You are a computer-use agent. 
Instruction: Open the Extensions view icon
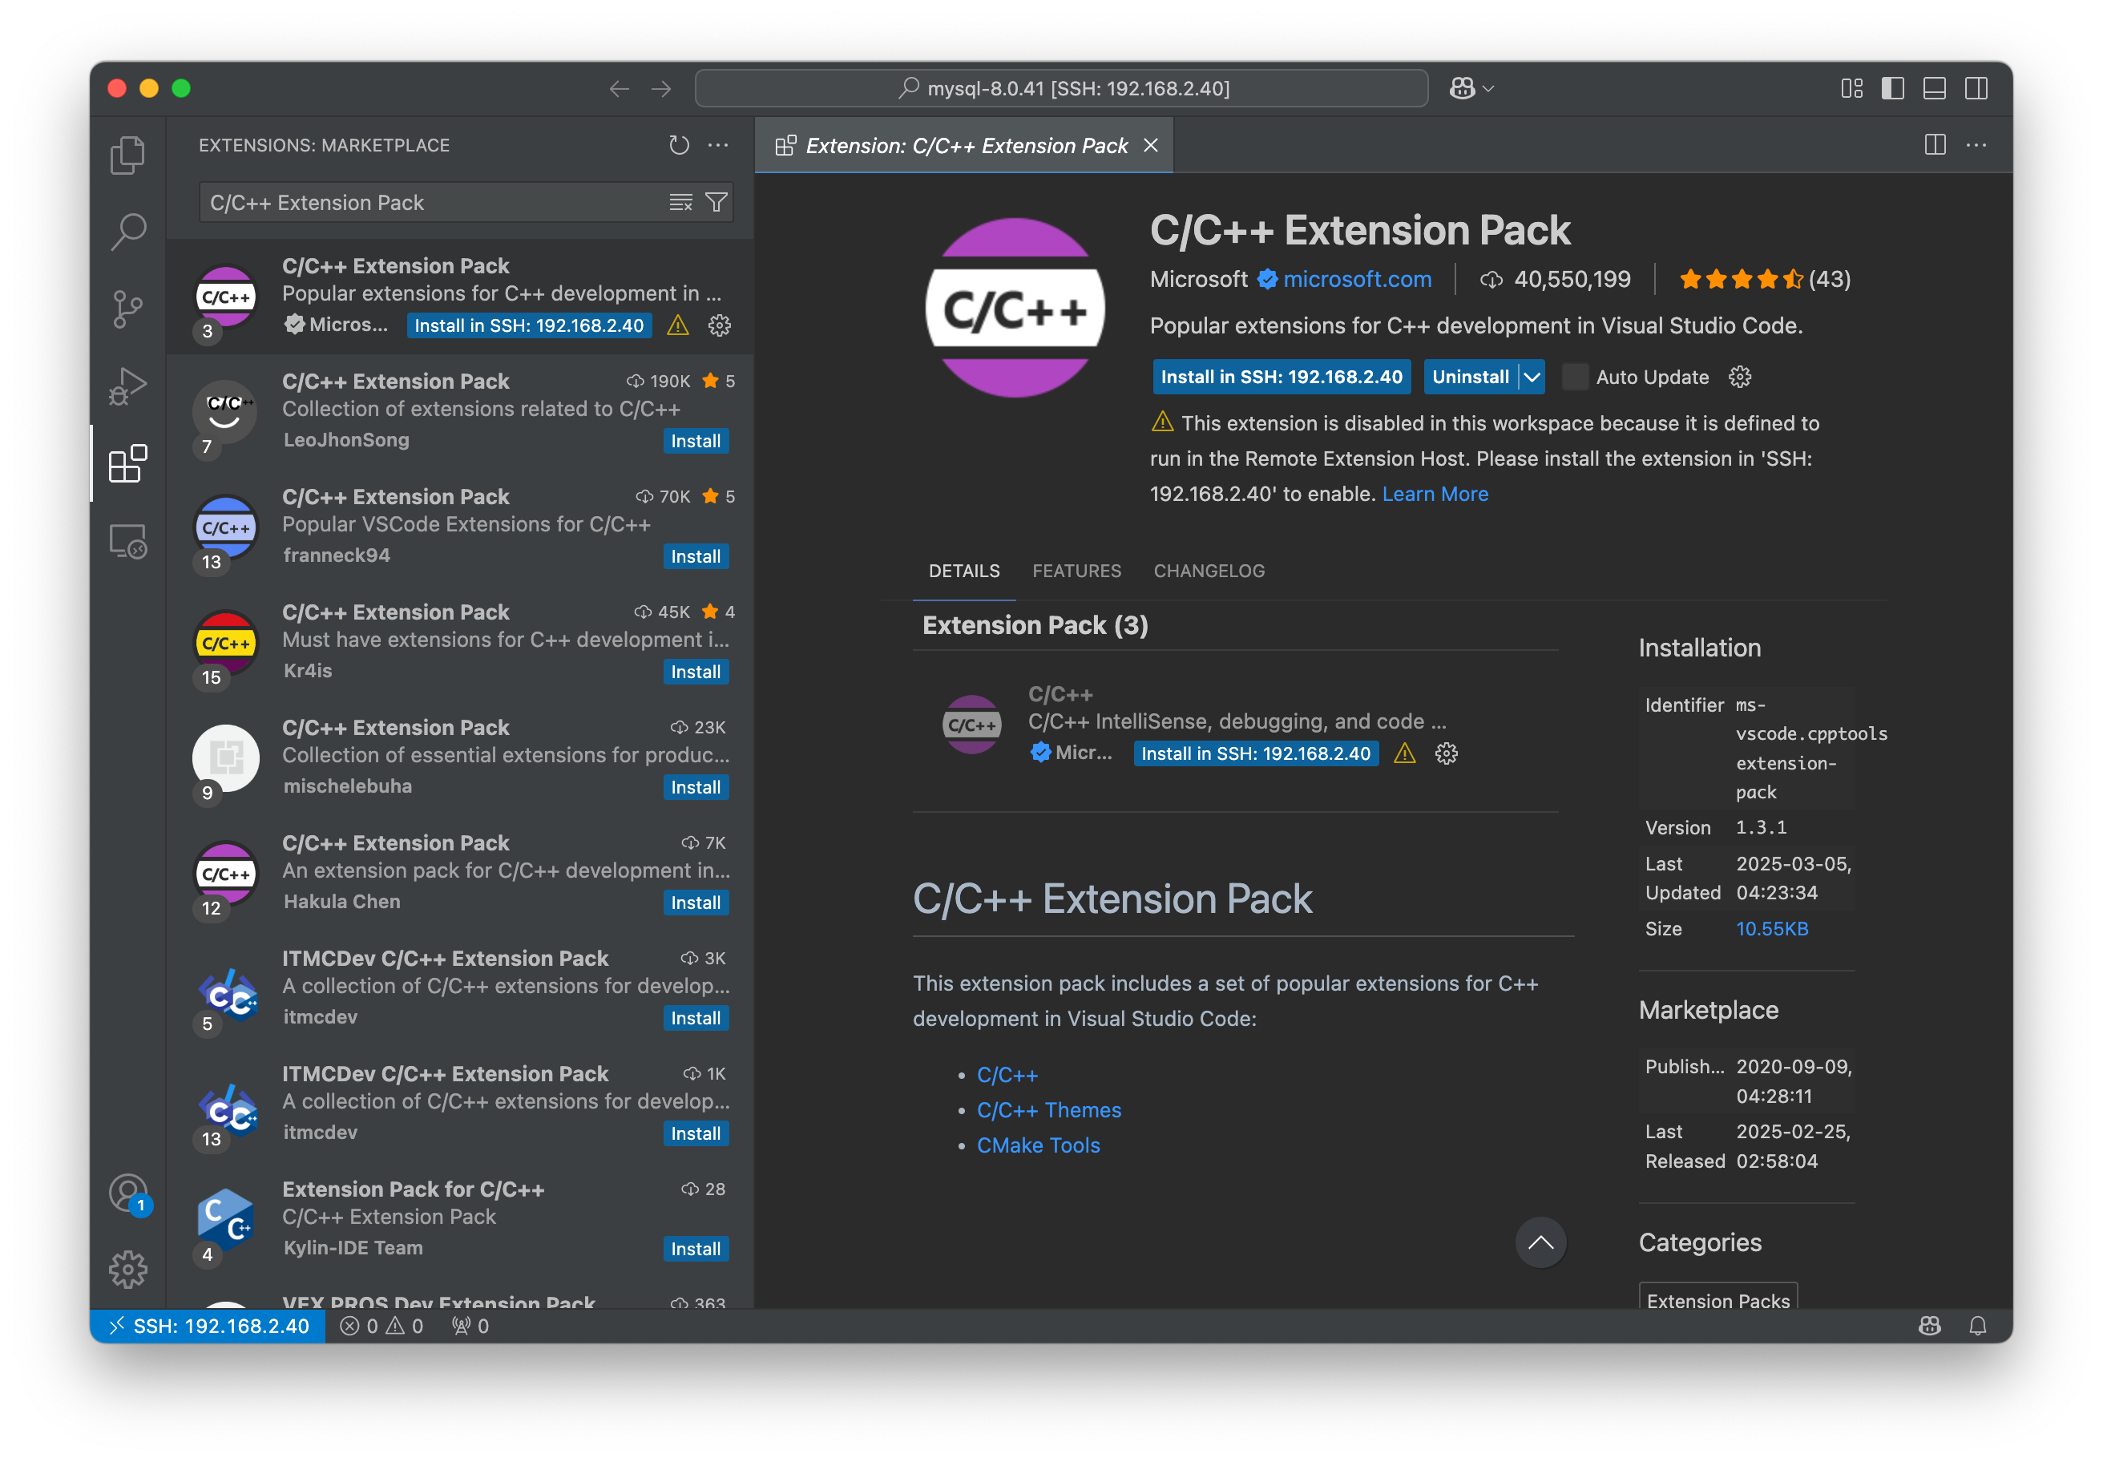(127, 463)
